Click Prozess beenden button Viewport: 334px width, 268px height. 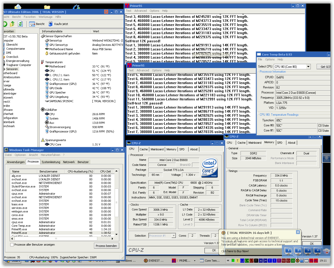(x=106, y=246)
